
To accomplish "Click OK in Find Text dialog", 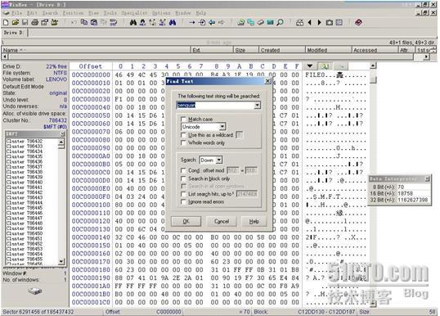I will pos(186,221).
